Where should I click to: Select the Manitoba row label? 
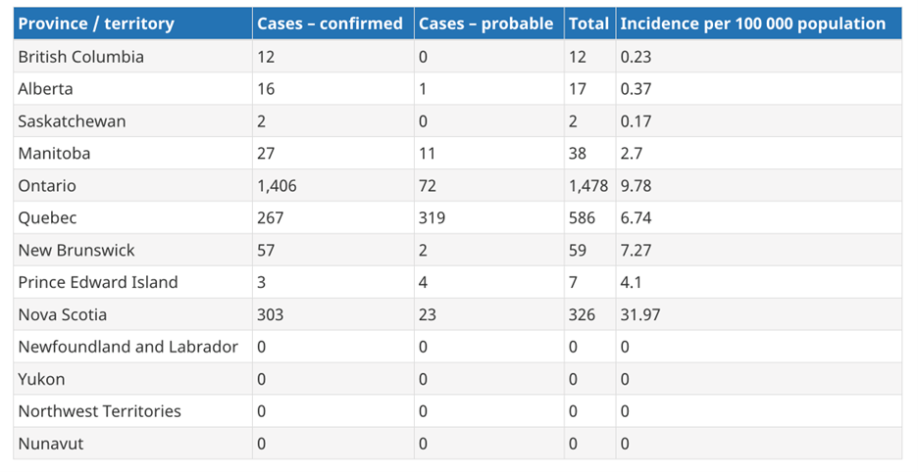[x=54, y=154]
